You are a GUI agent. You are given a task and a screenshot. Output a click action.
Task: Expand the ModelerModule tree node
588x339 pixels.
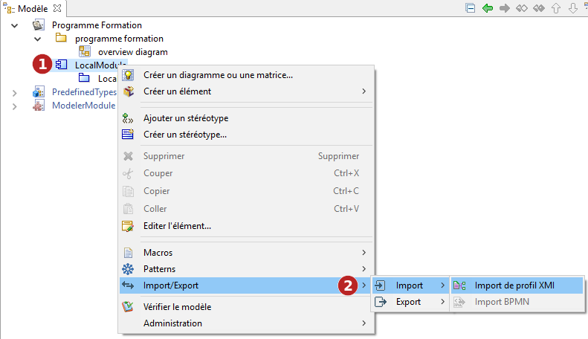14,106
